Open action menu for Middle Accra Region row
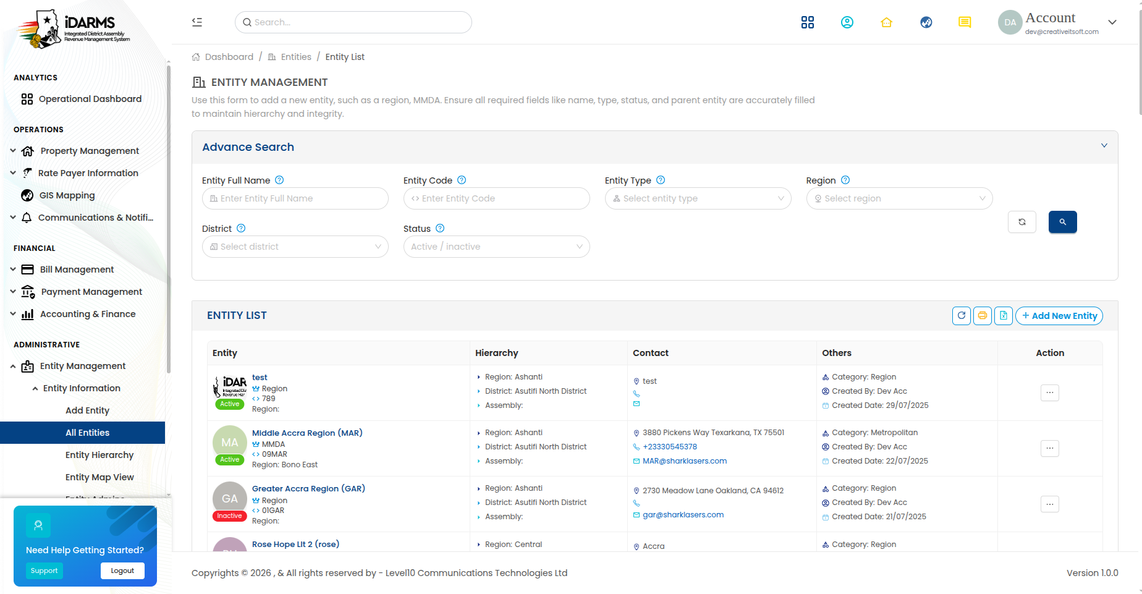 click(1050, 448)
